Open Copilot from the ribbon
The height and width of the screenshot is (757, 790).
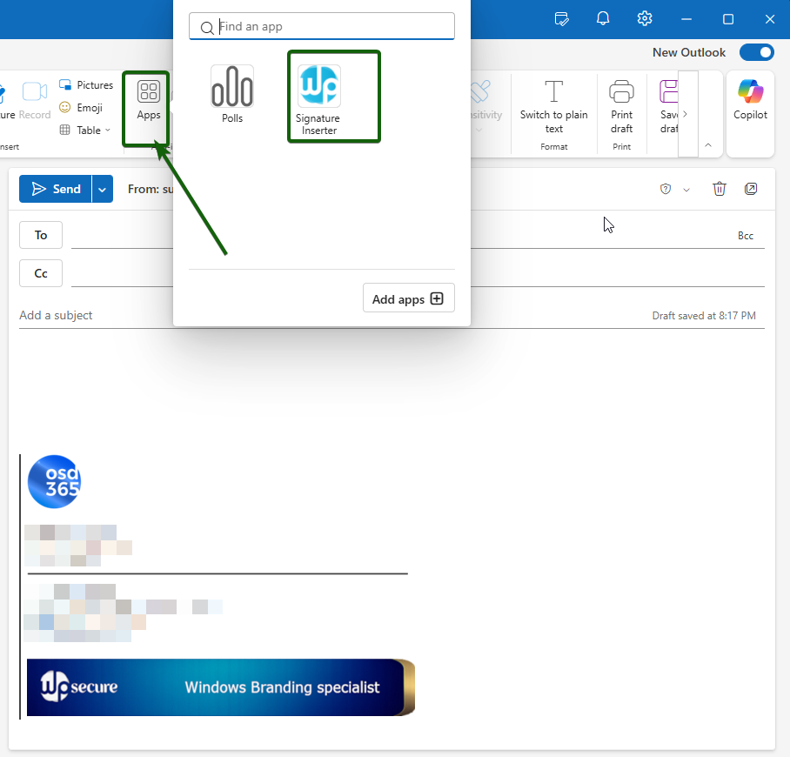(750, 100)
